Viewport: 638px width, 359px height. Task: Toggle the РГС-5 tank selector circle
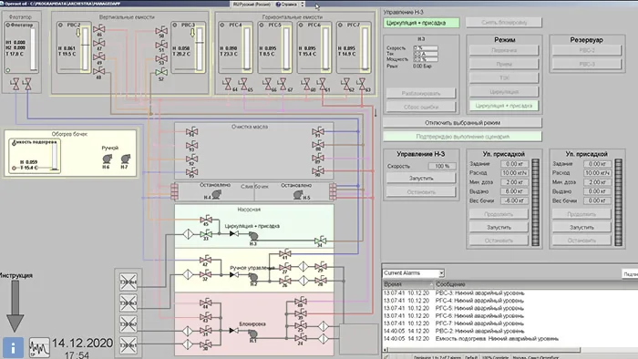(262, 26)
